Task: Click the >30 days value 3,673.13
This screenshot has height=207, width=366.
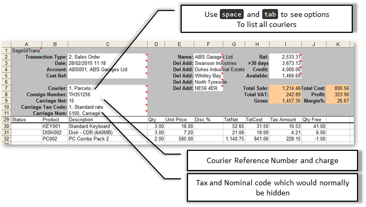Action: (285, 63)
